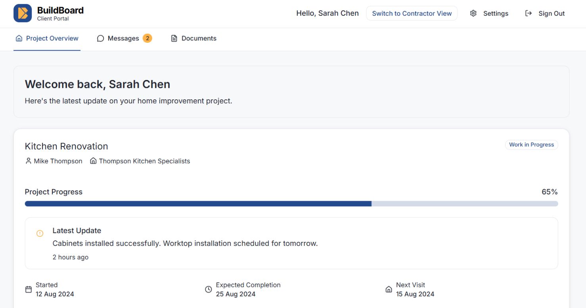This screenshot has width=586, height=308.
Task: Click the alert icon in Latest Update card
Action: coord(40,234)
